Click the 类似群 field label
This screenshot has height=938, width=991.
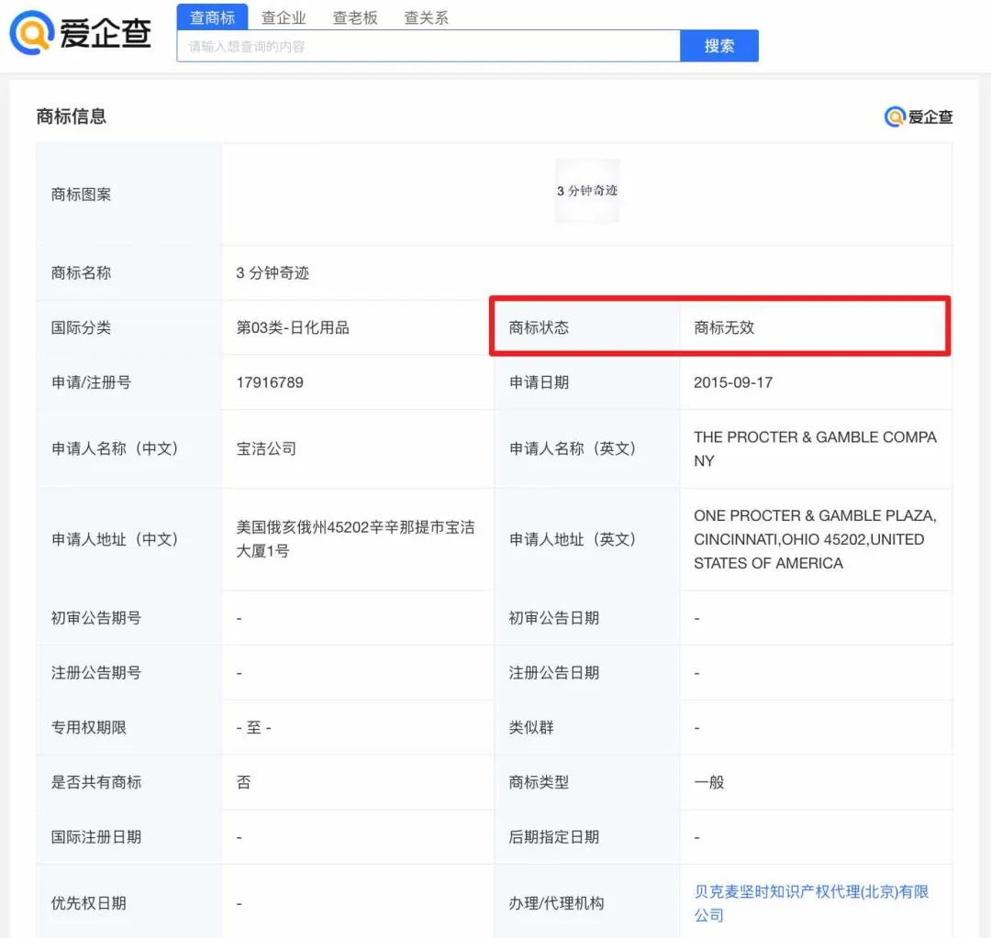531,728
